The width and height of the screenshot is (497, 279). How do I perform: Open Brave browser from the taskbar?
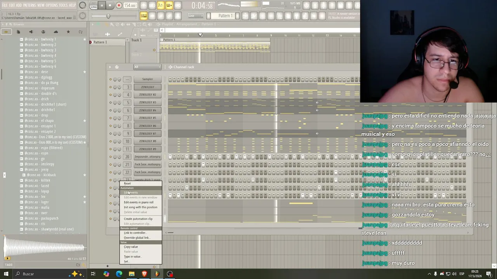(144, 274)
